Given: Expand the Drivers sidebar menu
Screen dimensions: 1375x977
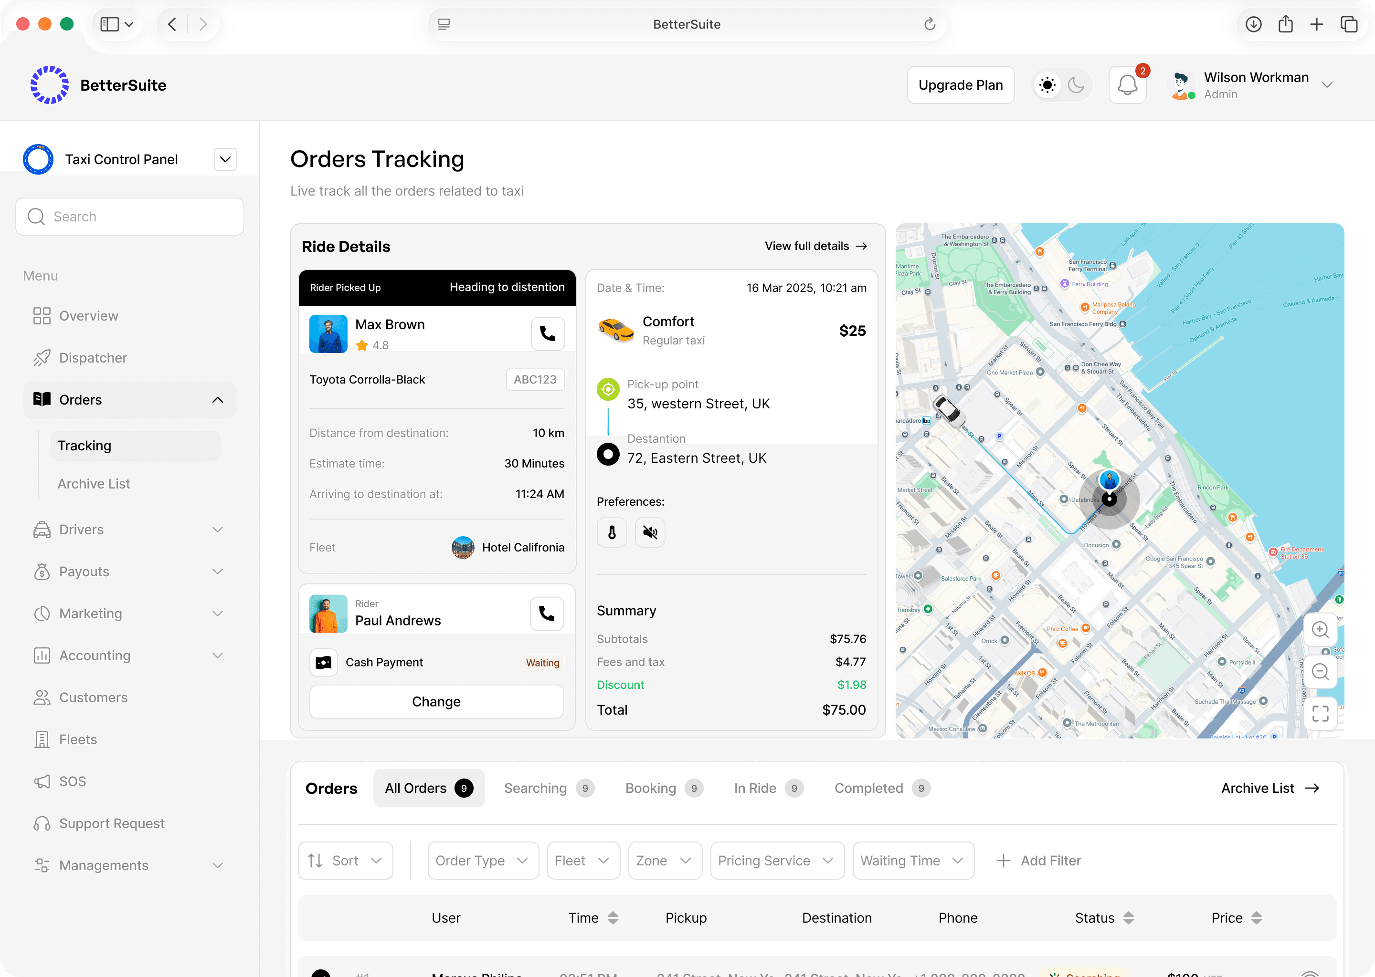Looking at the screenshot, I should pyautogui.click(x=217, y=529).
